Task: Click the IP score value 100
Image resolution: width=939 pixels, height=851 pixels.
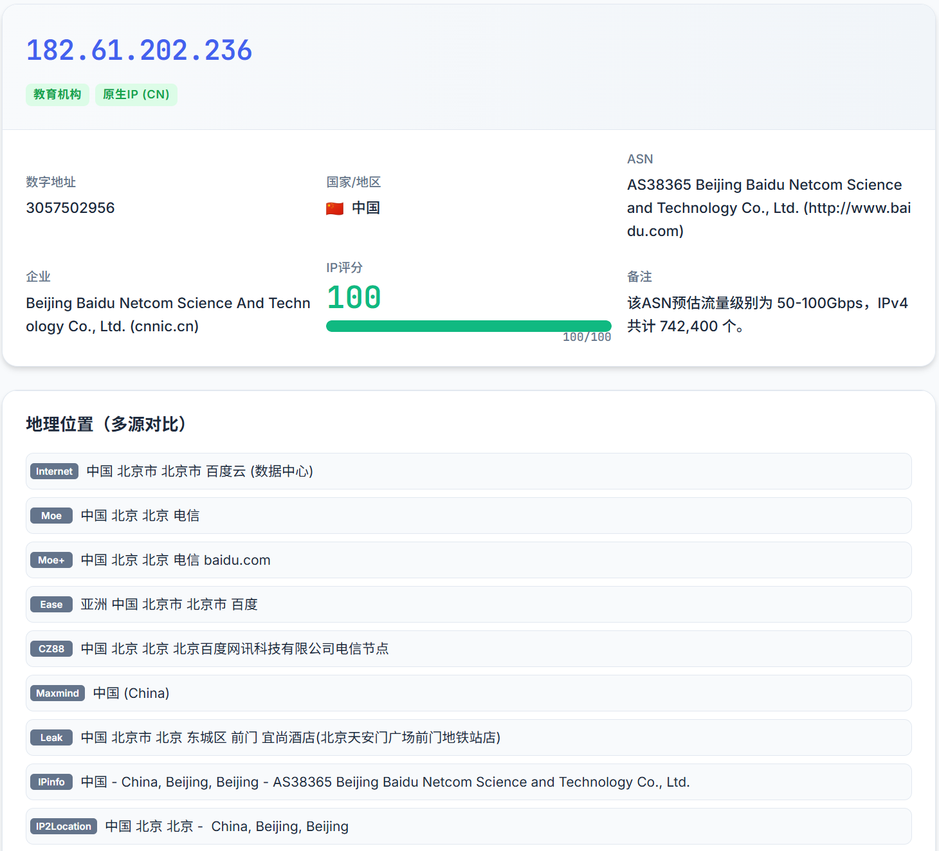Action: [354, 298]
